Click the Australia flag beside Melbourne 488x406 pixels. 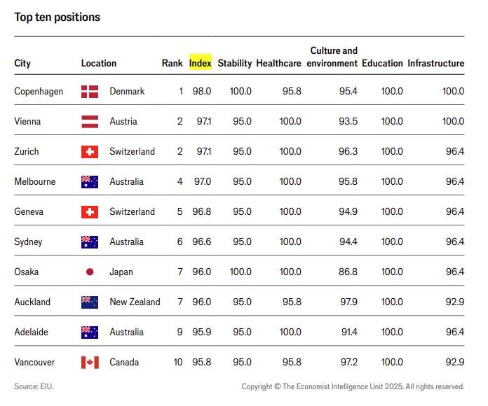[90, 181]
